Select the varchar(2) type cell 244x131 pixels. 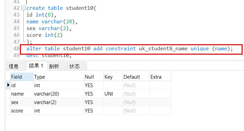click(x=59, y=102)
